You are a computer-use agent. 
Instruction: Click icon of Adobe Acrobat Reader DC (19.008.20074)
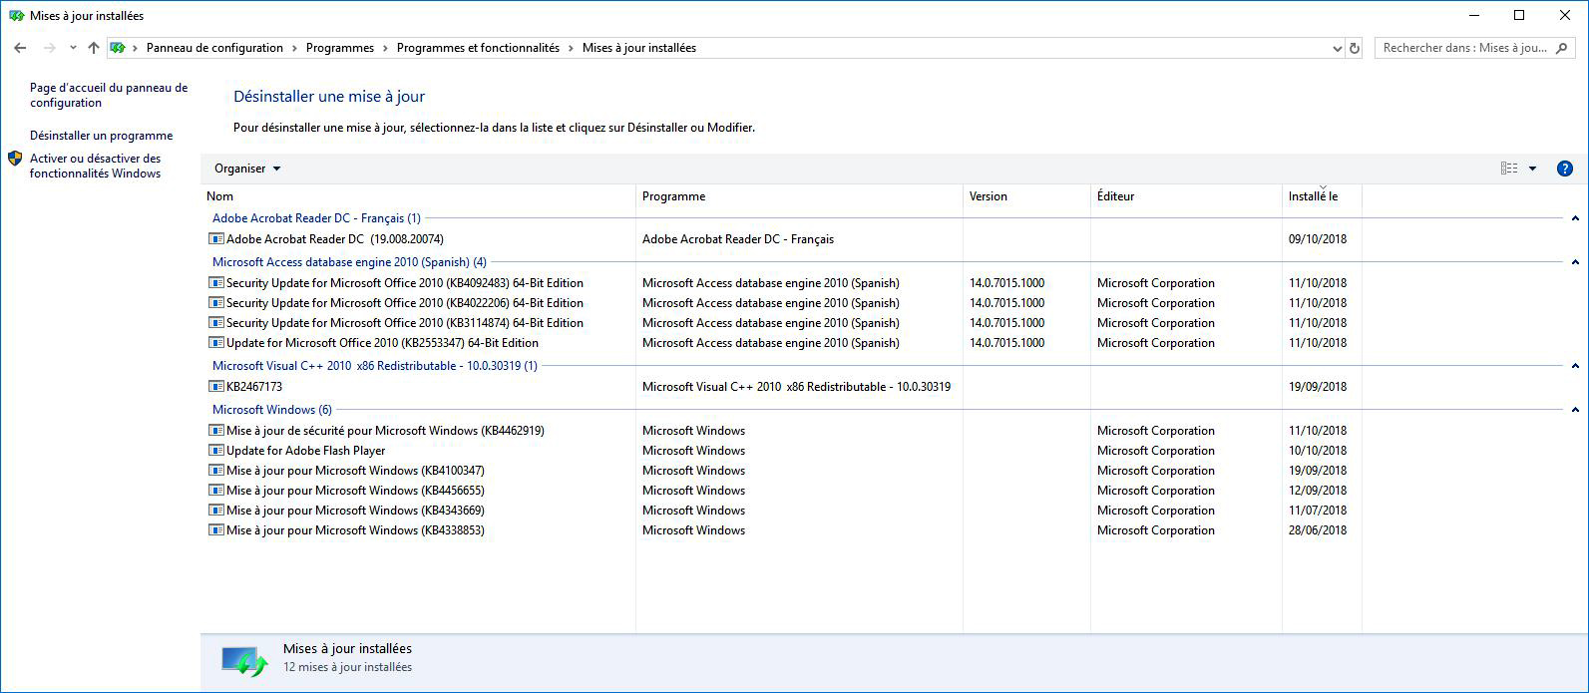point(215,239)
